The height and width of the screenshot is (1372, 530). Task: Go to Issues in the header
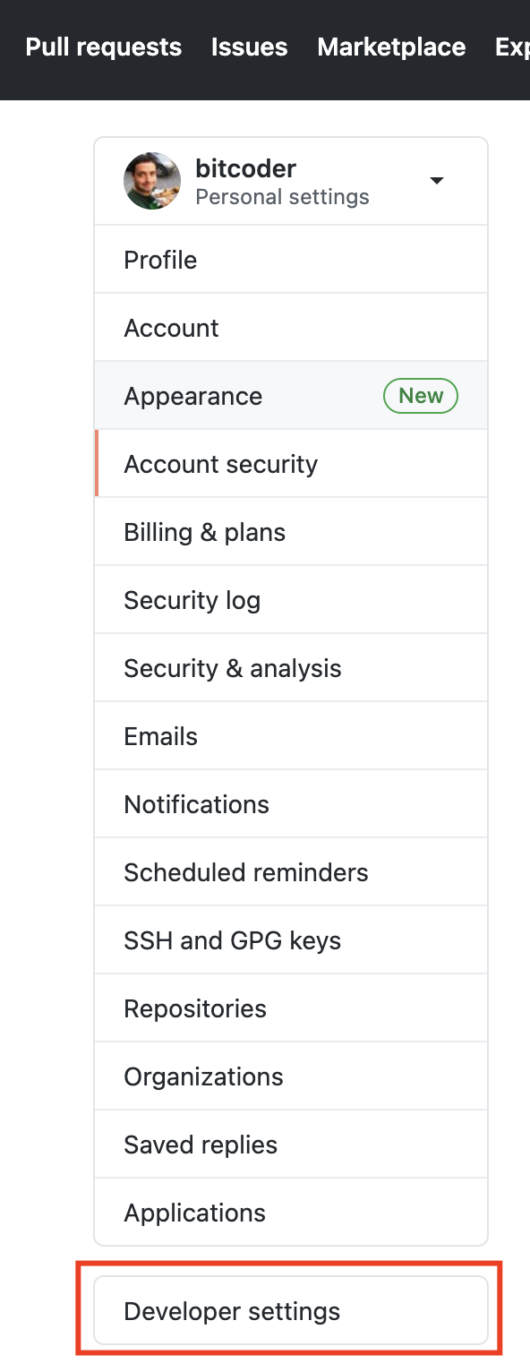coord(249,47)
